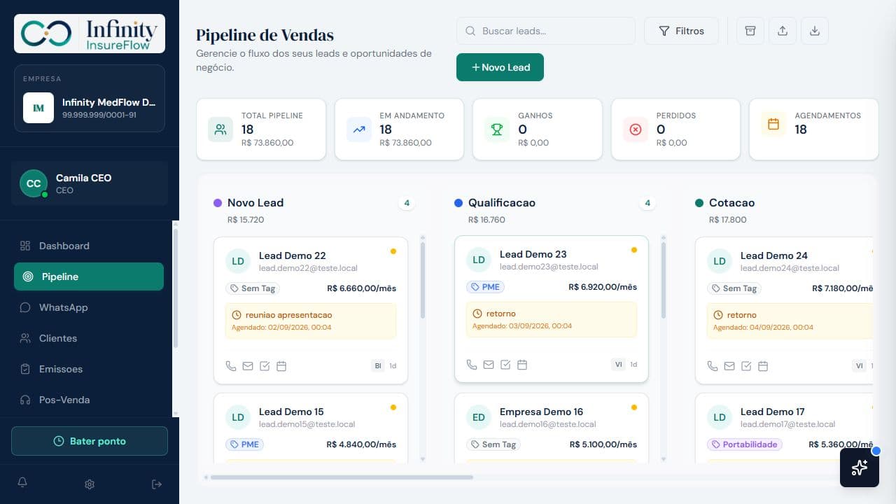The height and width of the screenshot is (504, 896).
Task: Click the Ganhos trophy icon
Action: [x=497, y=129]
